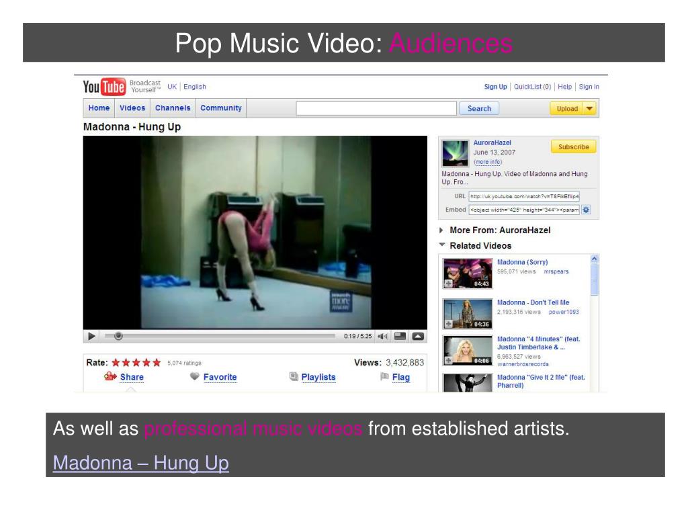This screenshot has width=688, height=516.
Task: Click Madonna "4 Minutes" title link
Action: 539,343
